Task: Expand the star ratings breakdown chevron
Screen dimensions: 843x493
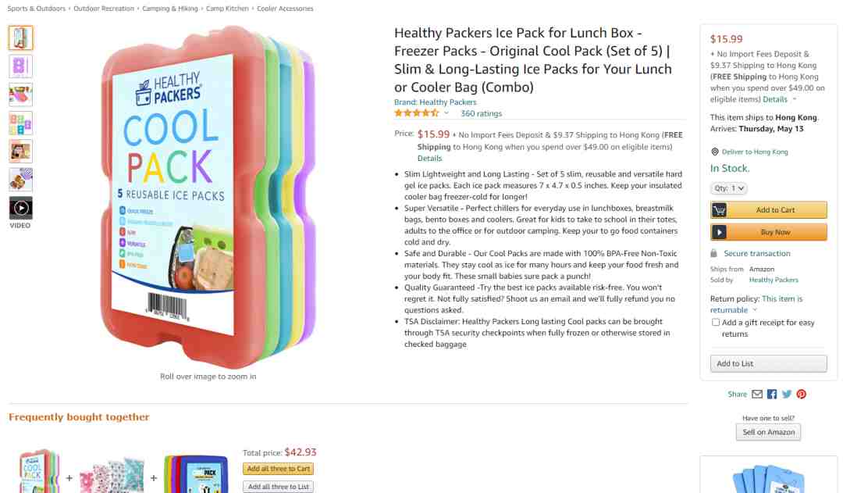Action: point(446,113)
